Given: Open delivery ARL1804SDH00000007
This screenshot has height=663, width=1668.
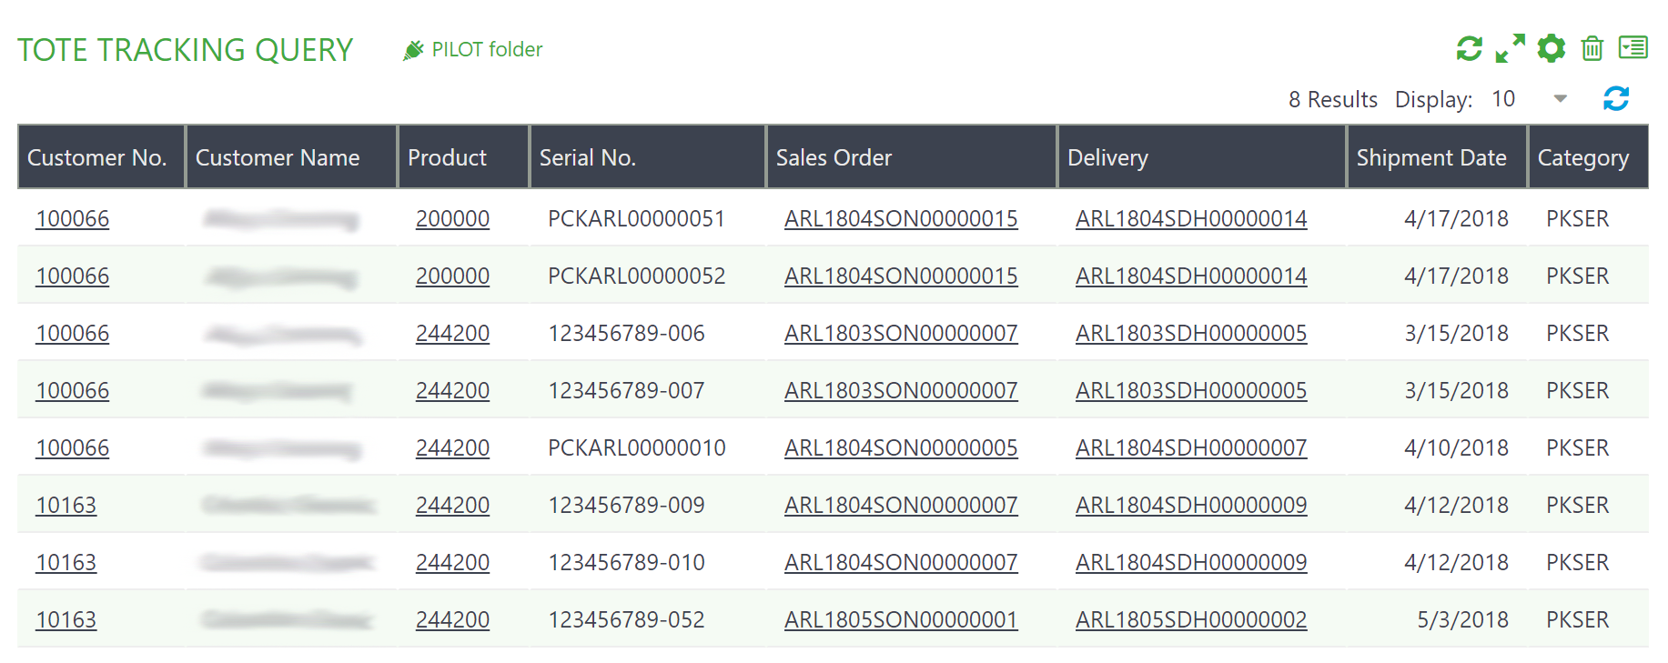Looking at the screenshot, I should 1191,447.
